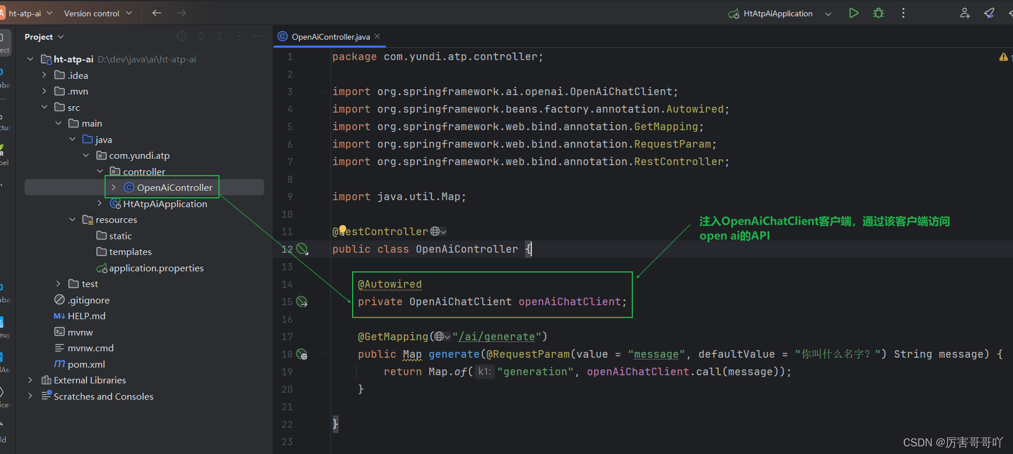Image resolution: width=1013 pixels, height=454 pixels.
Task: Click the globe icon inside @GetMapping
Action: coord(439,337)
